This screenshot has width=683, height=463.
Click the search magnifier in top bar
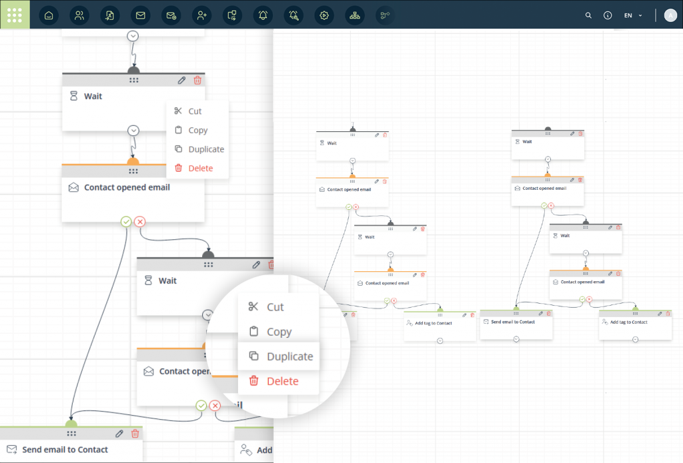coord(588,15)
